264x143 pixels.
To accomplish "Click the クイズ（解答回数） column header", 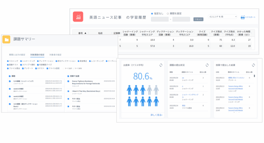I will coord(202,33).
